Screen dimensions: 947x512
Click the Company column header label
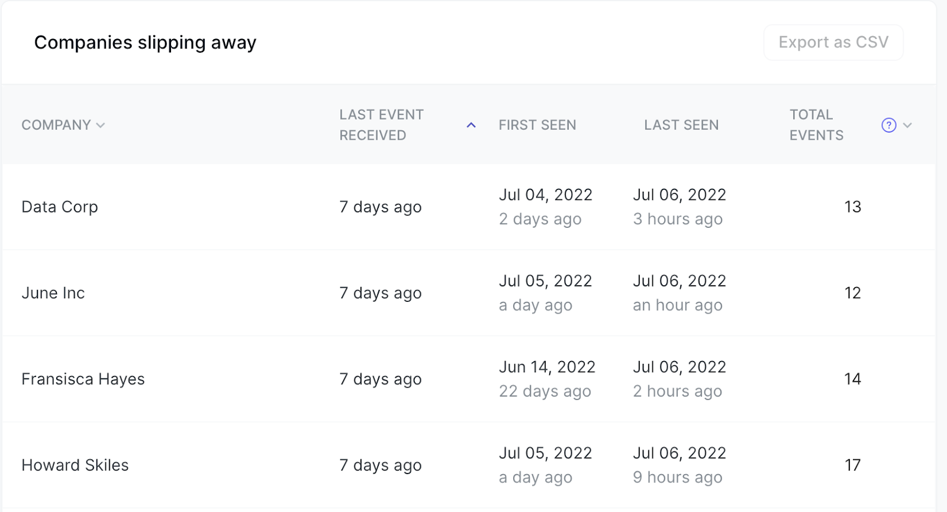56,125
